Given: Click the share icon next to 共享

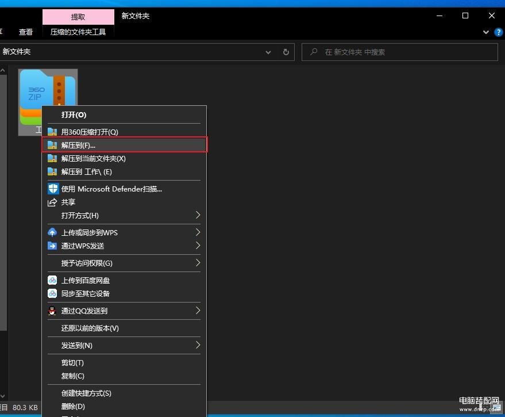Looking at the screenshot, I should point(52,202).
